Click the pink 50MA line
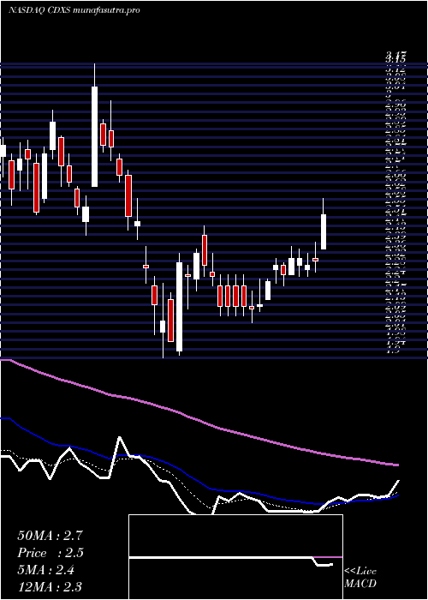Screen dimensions: 428x600 (x=199, y=420)
